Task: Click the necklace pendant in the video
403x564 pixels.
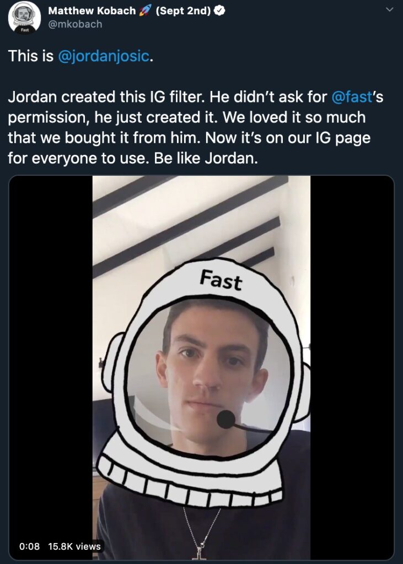Action: pos(199,552)
